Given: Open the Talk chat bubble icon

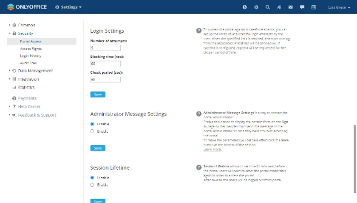Looking at the screenshot, I should [x=302, y=7].
